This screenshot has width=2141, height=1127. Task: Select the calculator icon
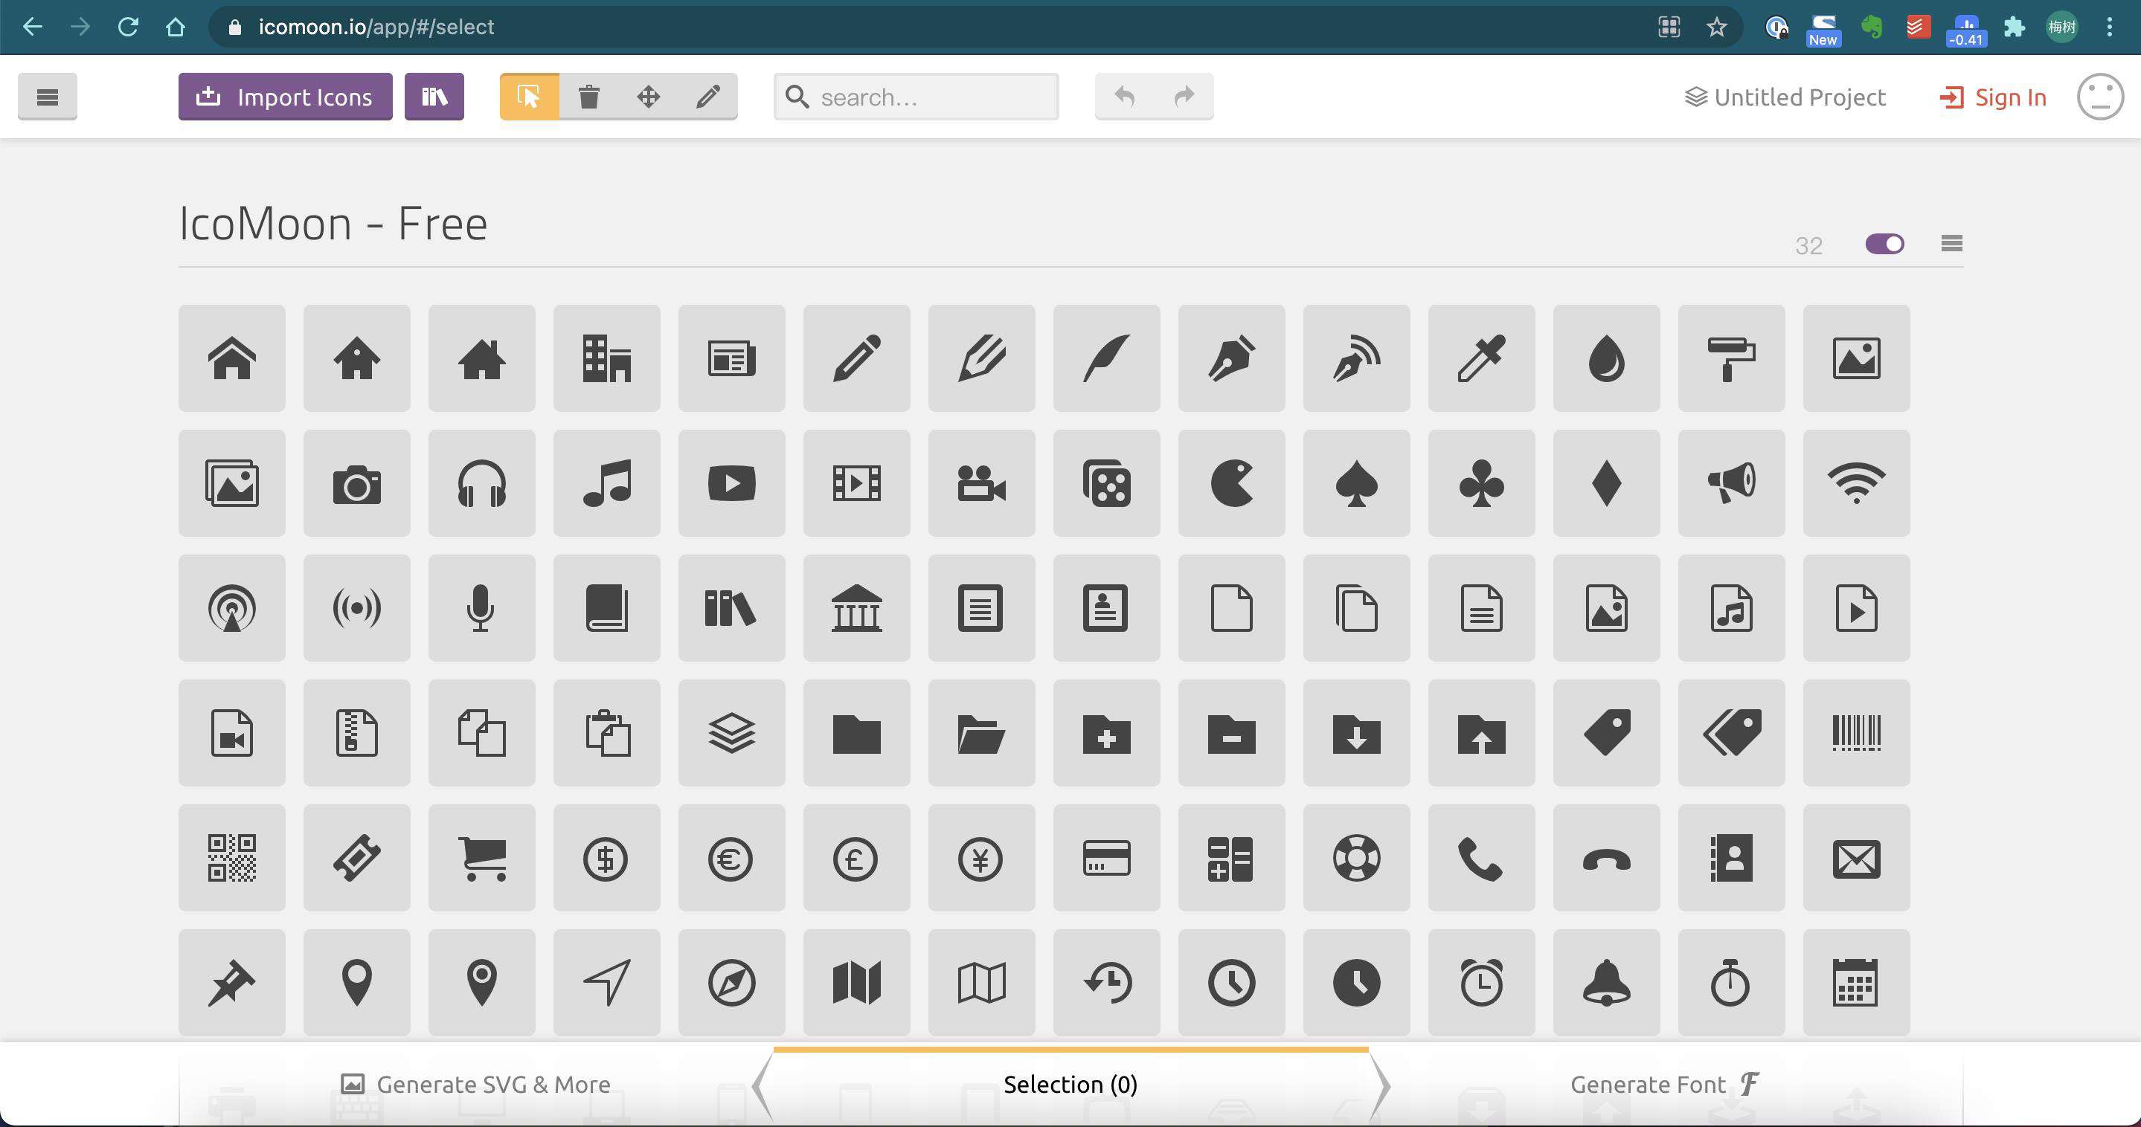click(1232, 858)
